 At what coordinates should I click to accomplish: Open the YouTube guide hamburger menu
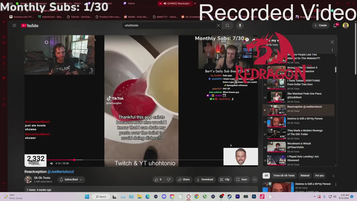click(x=14, y=25)
